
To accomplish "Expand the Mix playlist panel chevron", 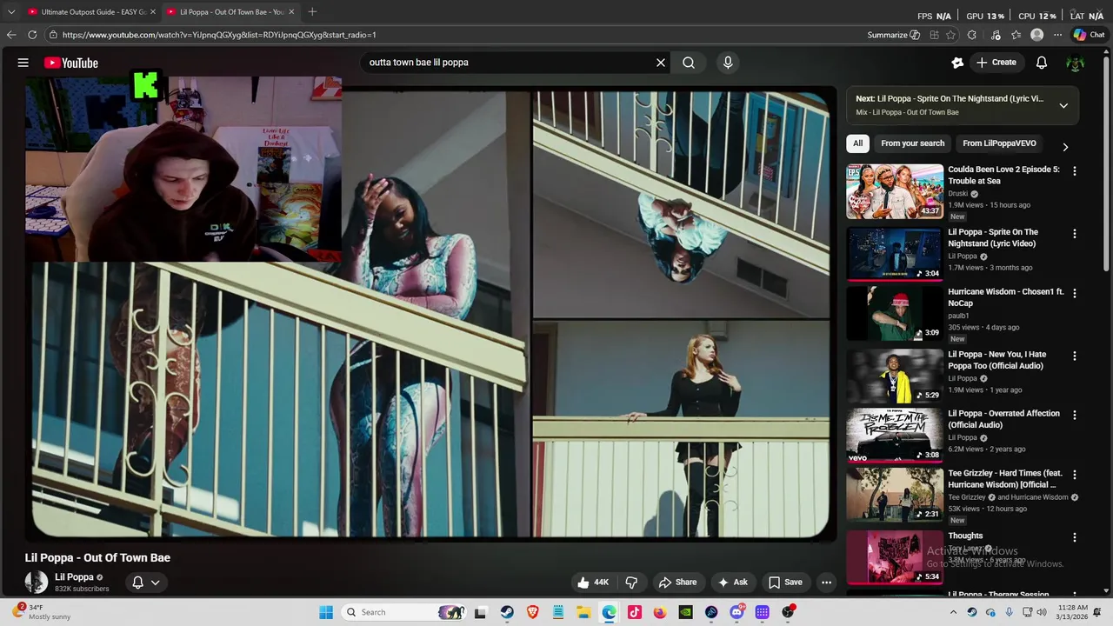I will [x=1063, y=105].
